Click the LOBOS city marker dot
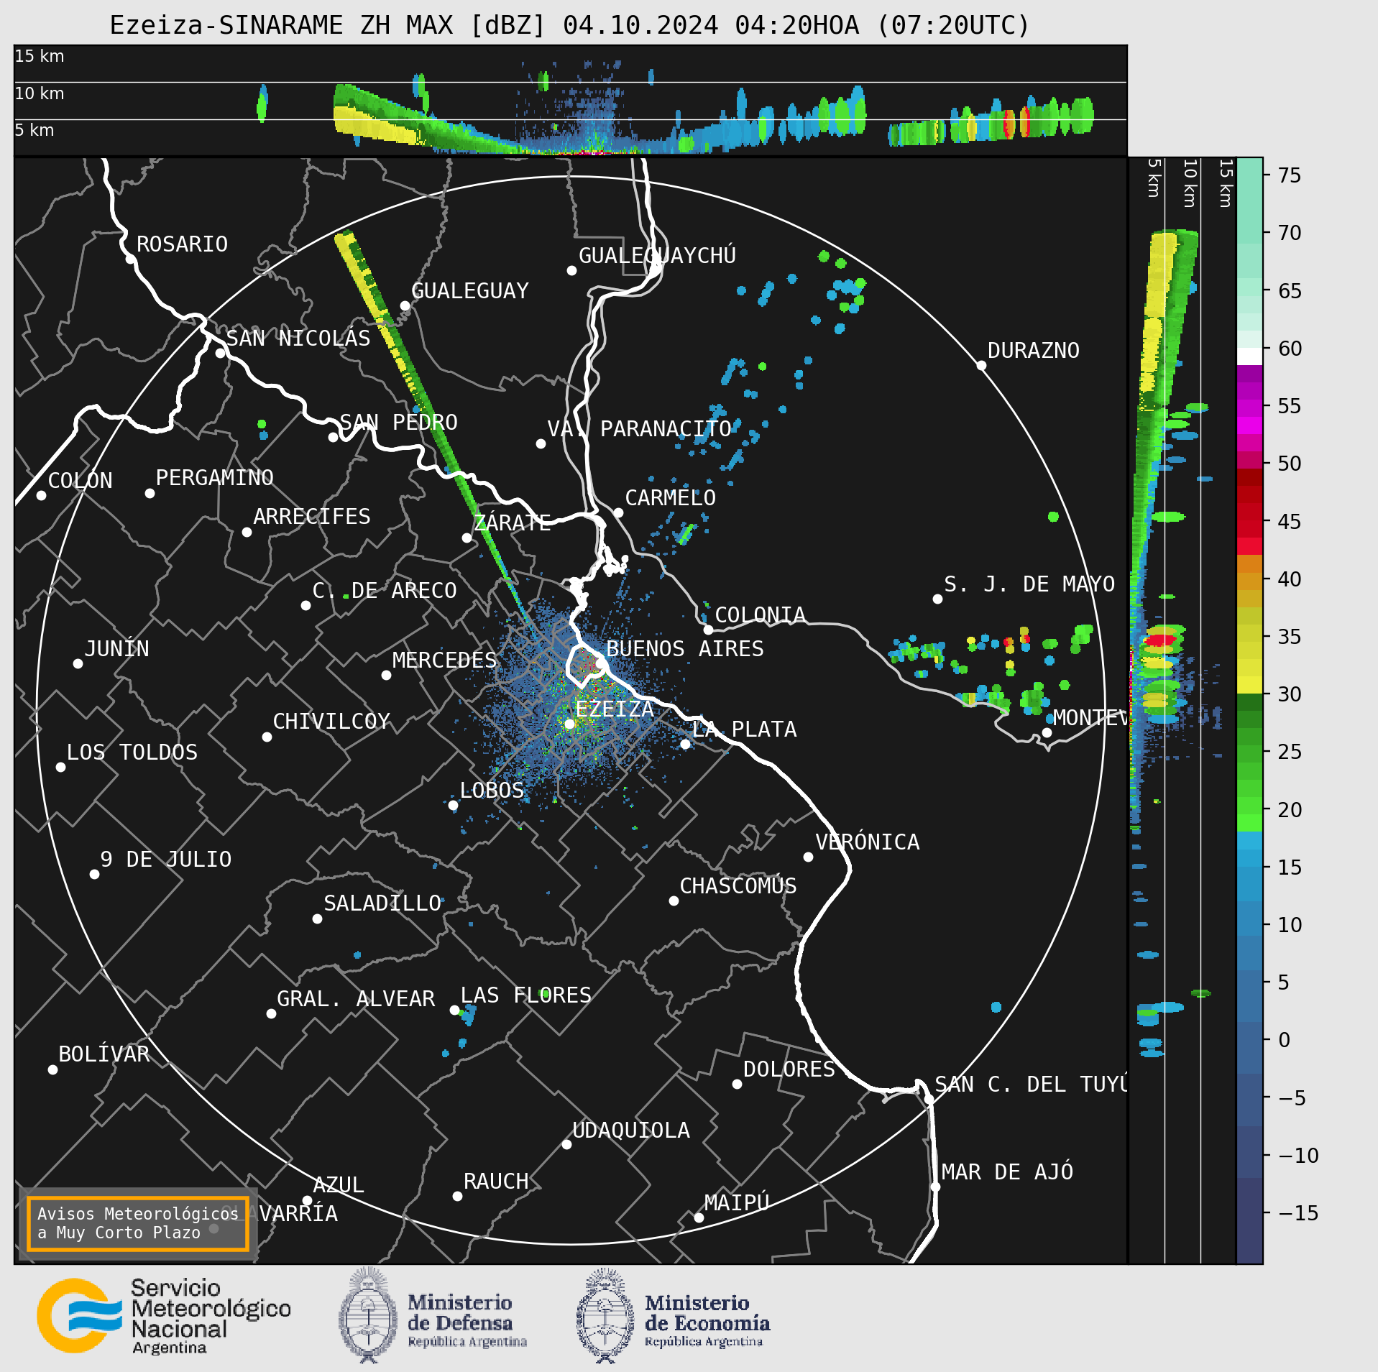 tap(453, 805)
